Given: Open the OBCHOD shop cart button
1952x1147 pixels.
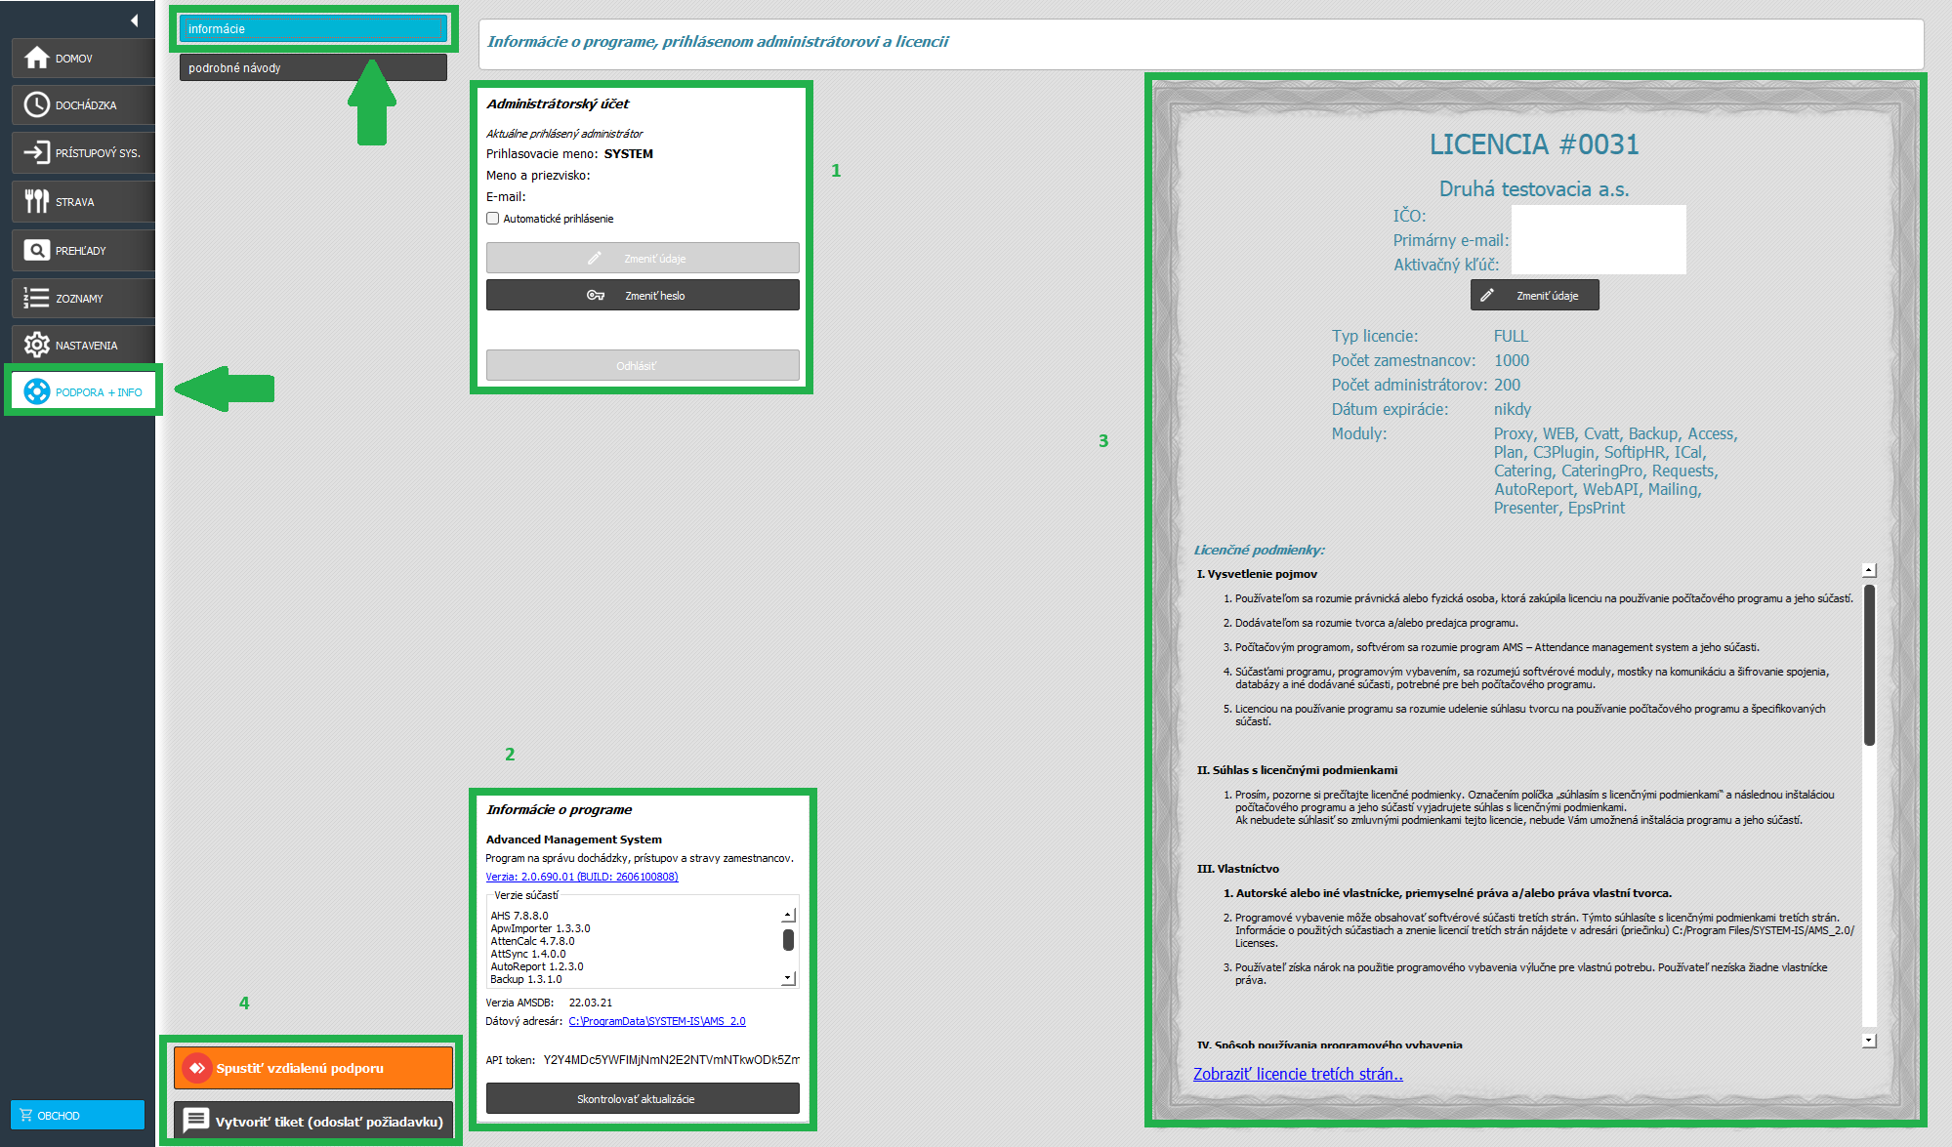Looking at the screenshot, I should 77,1115.
